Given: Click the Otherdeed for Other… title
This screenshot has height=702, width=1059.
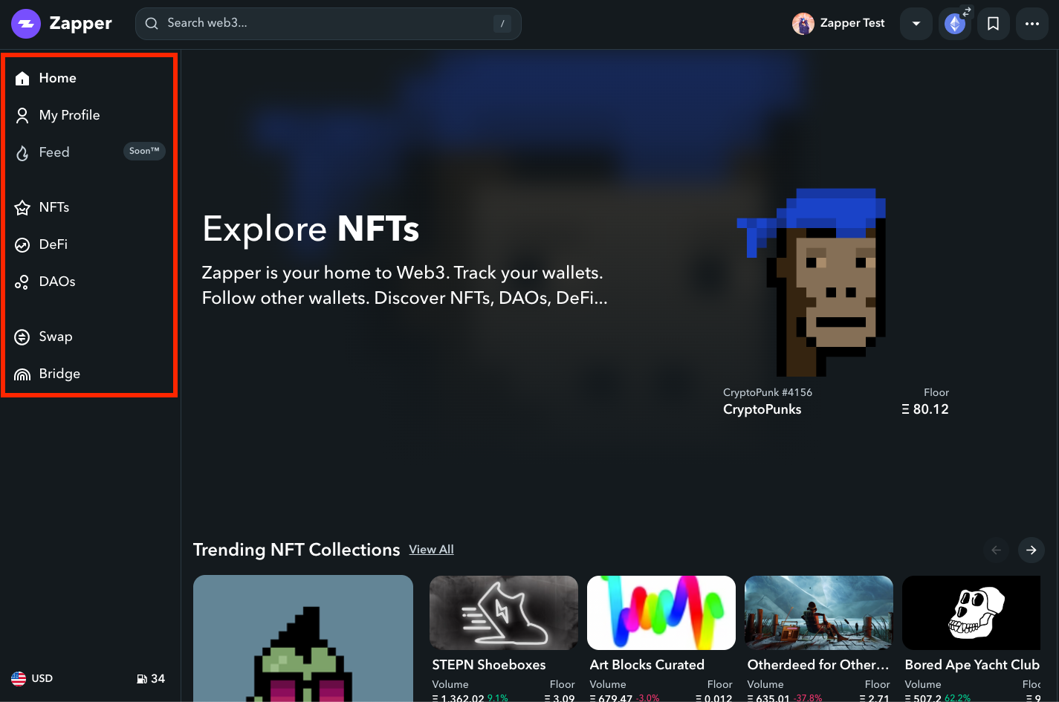Looking at the screenshot, I should (x=818, y=665).
